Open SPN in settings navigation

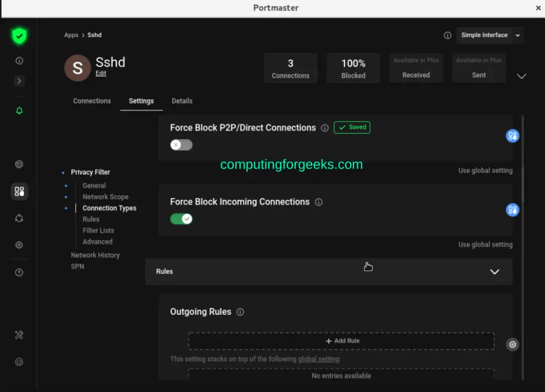click(x=78, y=266)
